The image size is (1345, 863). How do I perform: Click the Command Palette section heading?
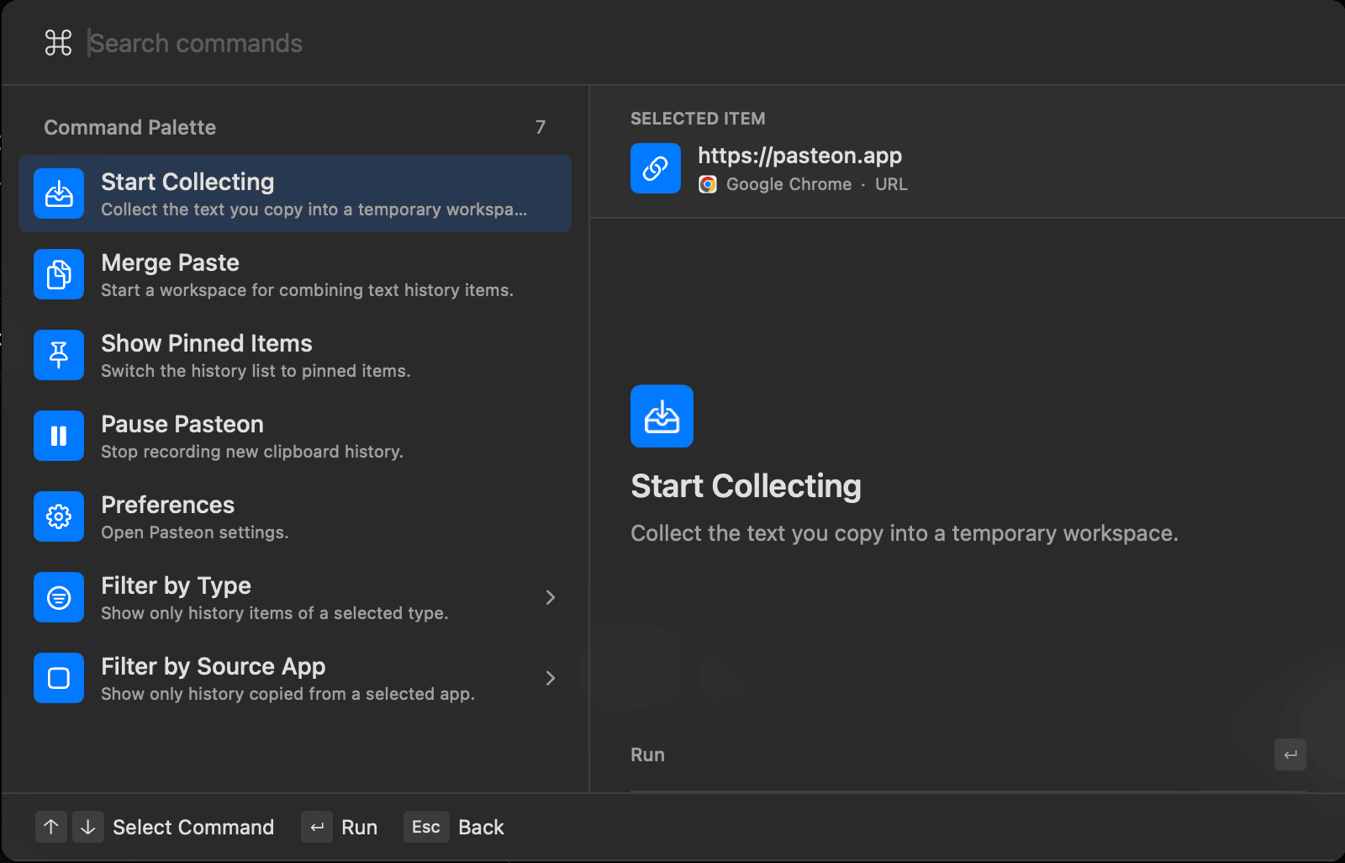click(130, 127)
